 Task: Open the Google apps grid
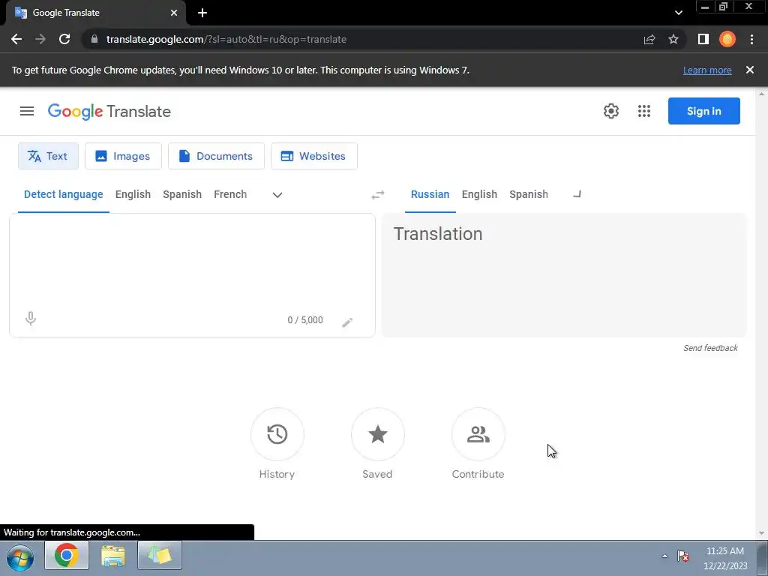pyautogui.click(x=644, y=111)
